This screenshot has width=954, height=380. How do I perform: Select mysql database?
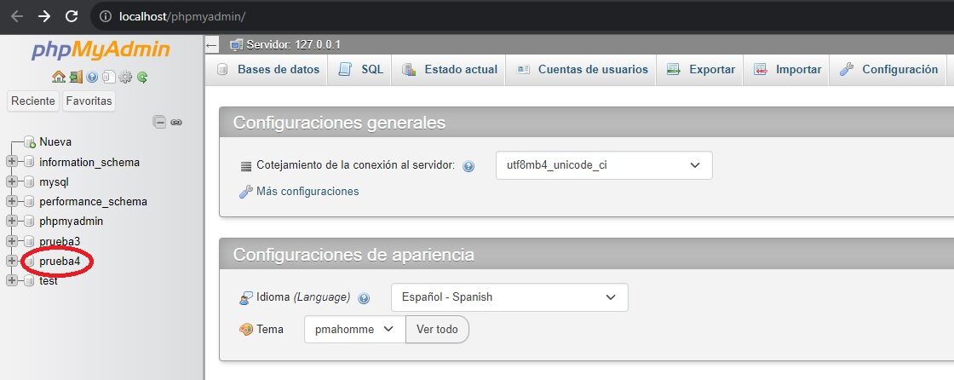click(x=55, y=181)
